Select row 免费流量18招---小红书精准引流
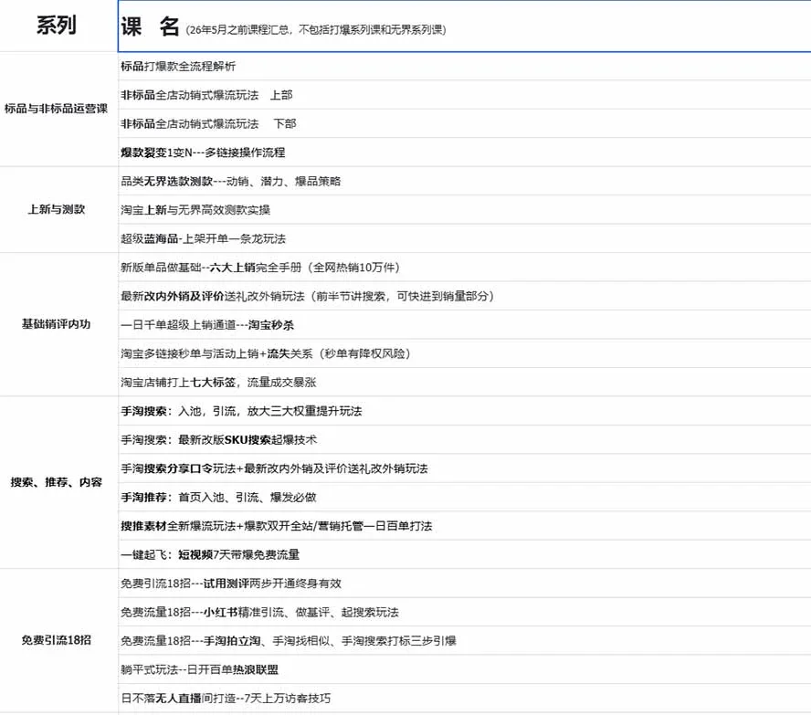Image resolution: width=811 pixels, height=715 pixels. click(x=465, y=612)
